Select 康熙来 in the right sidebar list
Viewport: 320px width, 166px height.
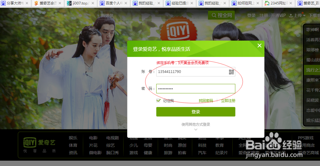312,80
